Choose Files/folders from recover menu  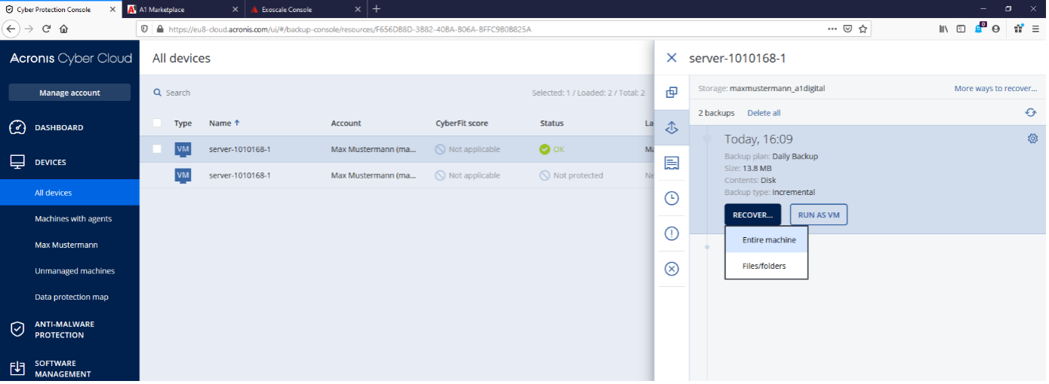(x=766, y=266)
